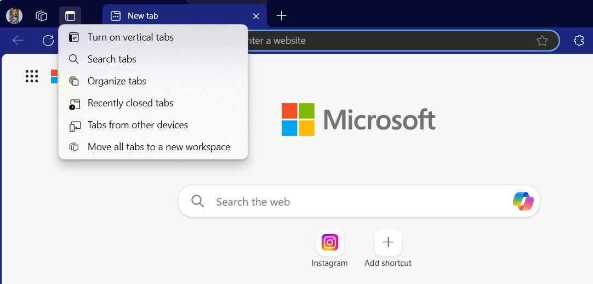Image resolution: width=593 pixels, height=284 pixels.
Task: Turn on vertical tabs
Action: pos(153,37)
